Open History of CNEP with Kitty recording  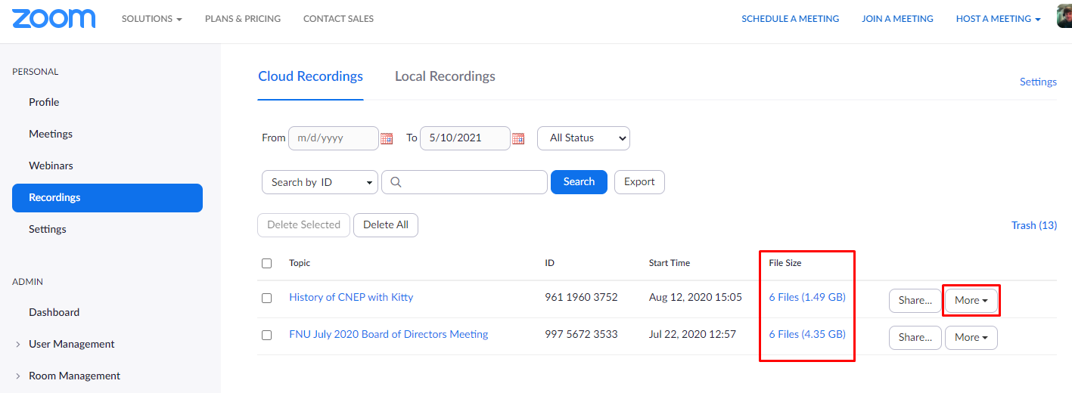[x=351, y=297]
